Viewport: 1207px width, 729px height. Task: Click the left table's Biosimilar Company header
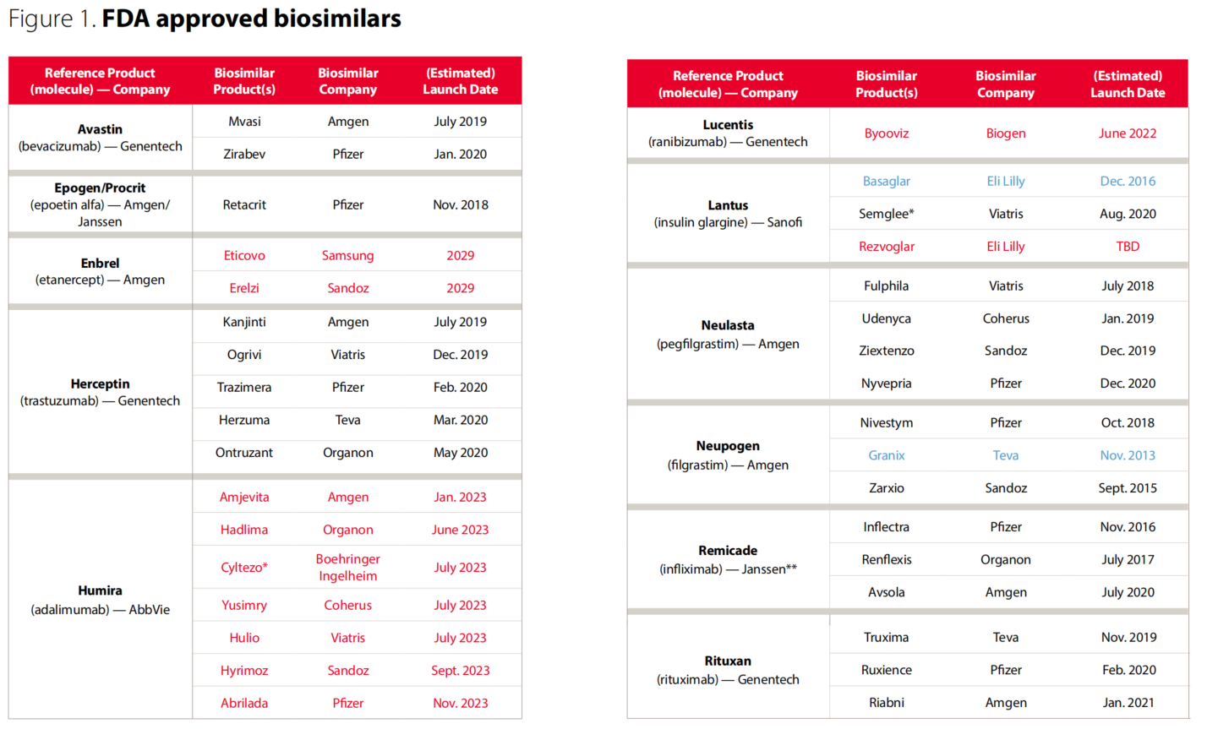pos(348,81)
